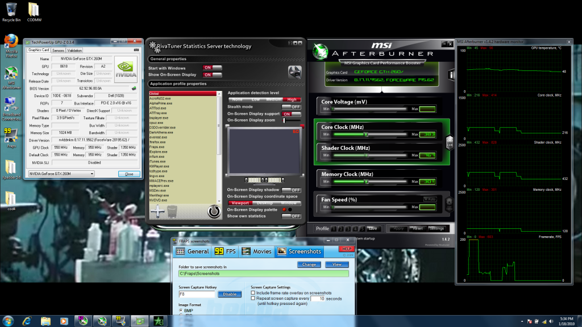The height and width of the screenshot is (327, 582).
Task: Launch MSI Afterburner desktop shortcut
Action: tap(11, 78)
